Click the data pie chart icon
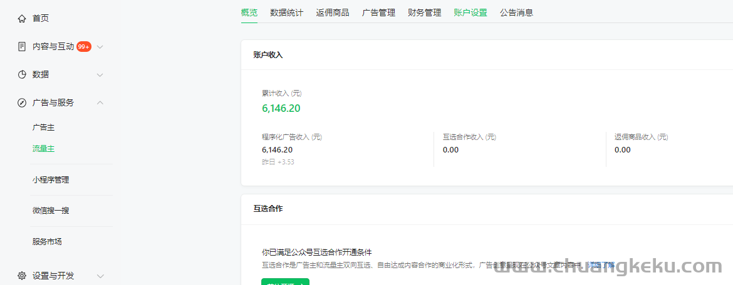The image size is (733, 285). coord(22,74)
